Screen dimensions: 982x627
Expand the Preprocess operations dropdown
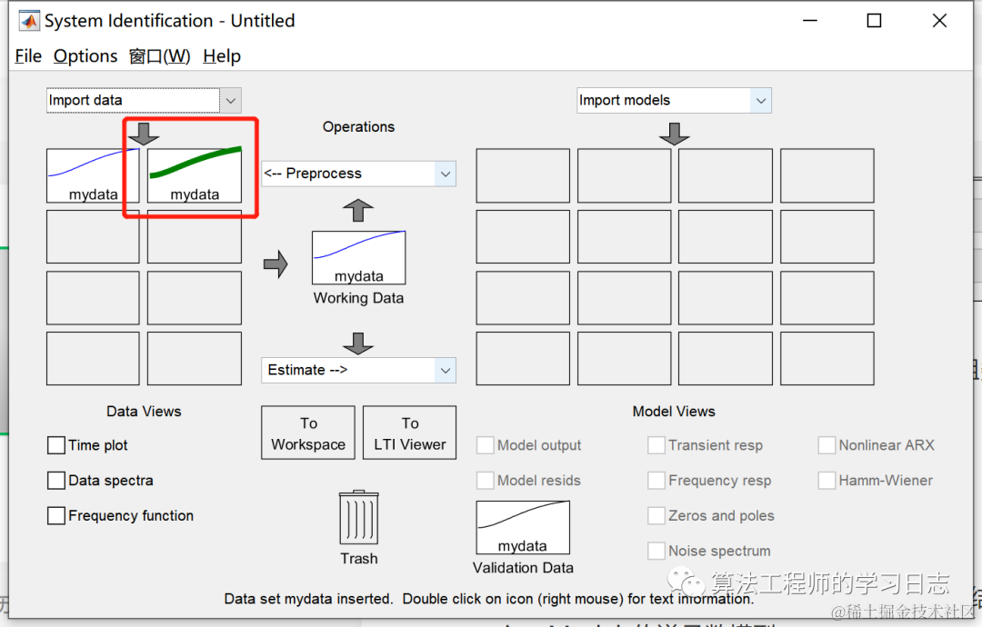coord(359,174)
